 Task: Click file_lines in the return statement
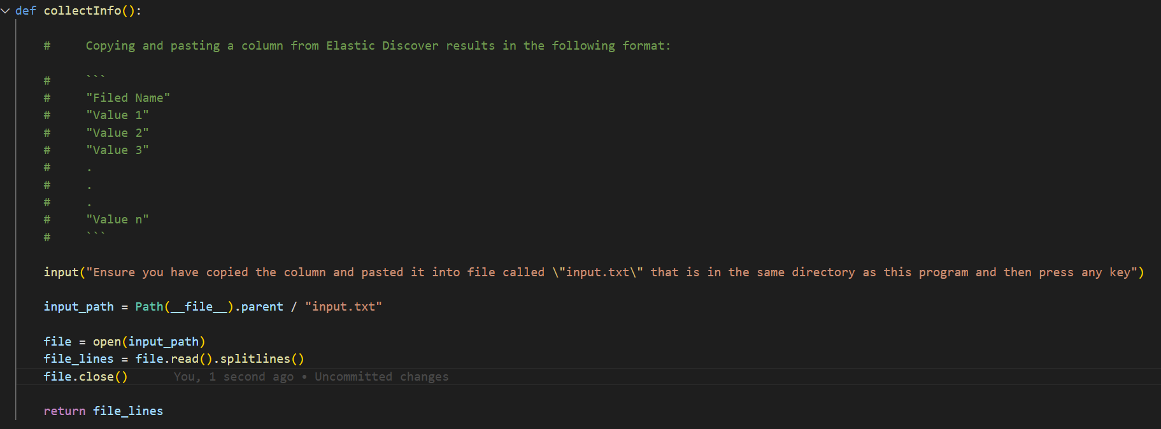(128, 411)
